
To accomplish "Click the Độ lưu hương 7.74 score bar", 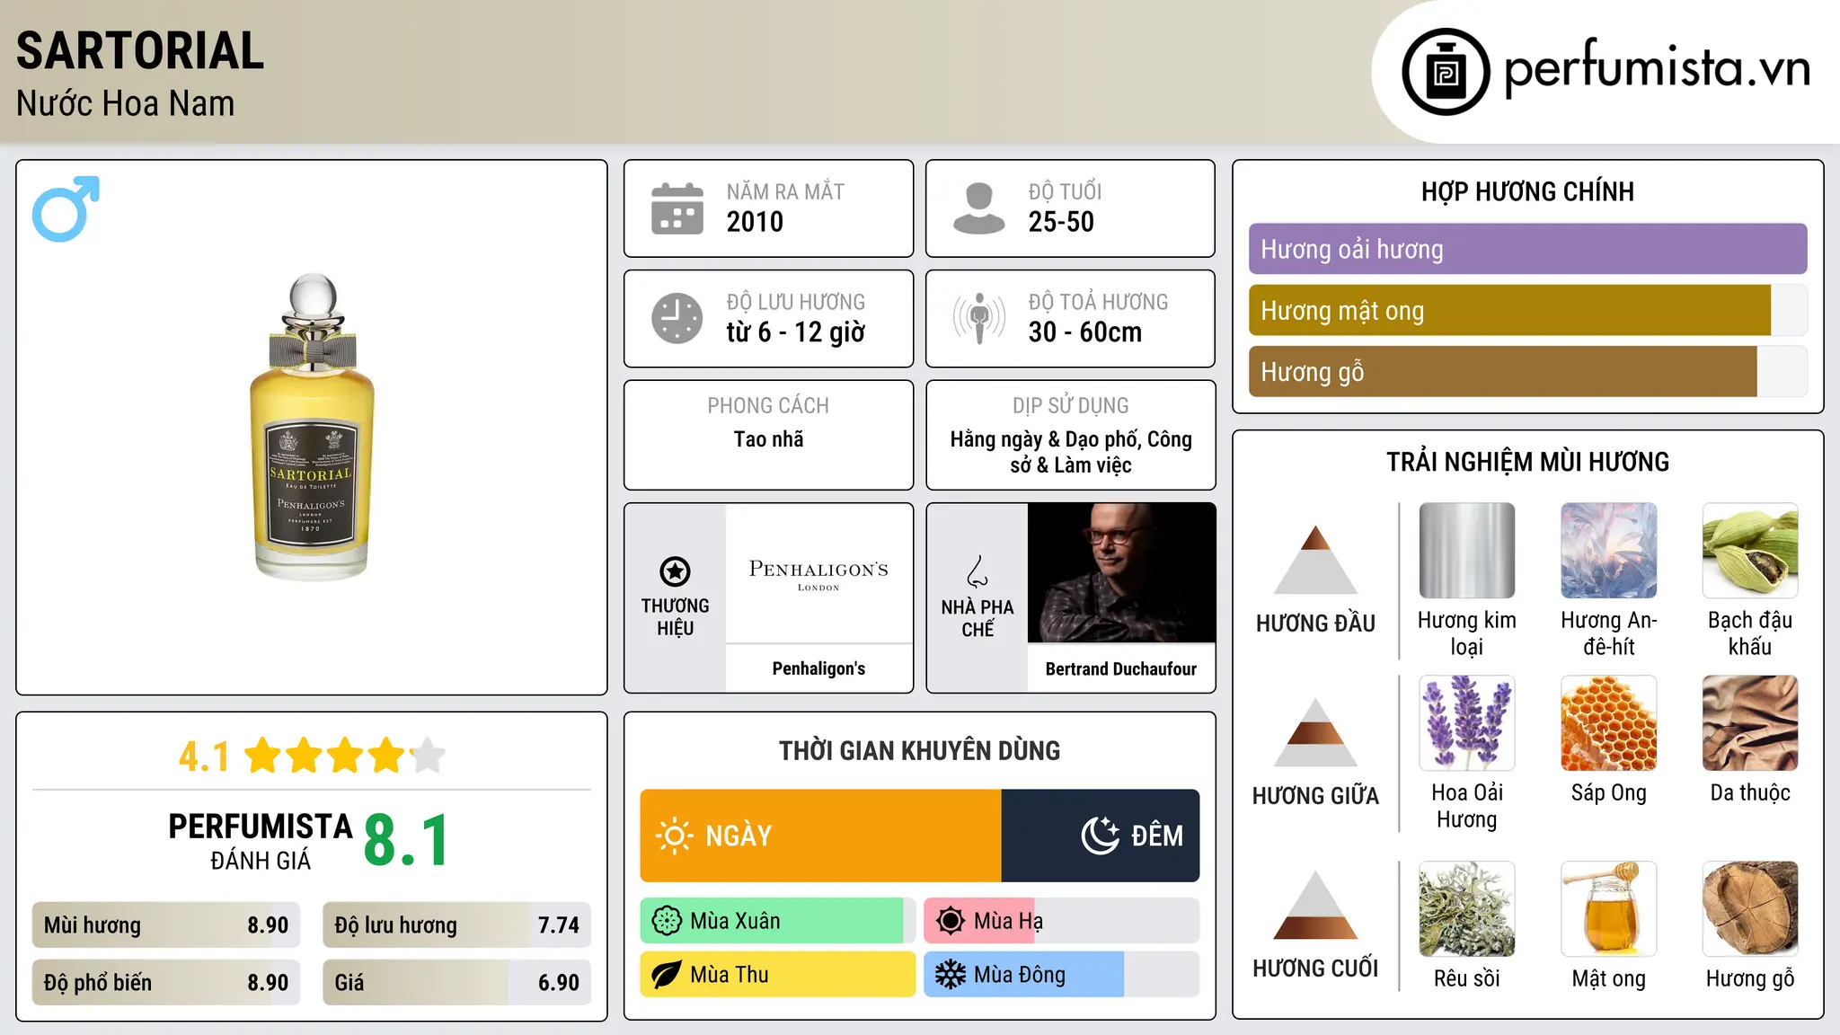I will tap(456, 924).
